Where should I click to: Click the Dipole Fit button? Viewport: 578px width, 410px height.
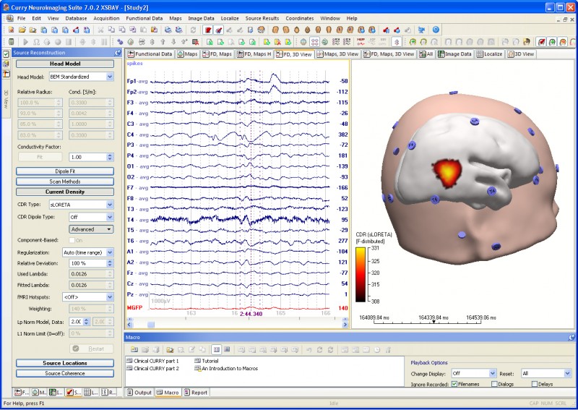(x=65, y=171)
